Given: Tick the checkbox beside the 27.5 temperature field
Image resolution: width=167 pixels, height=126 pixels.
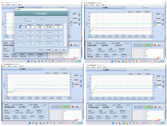Looking at the screenshot, I should (26, 27).
